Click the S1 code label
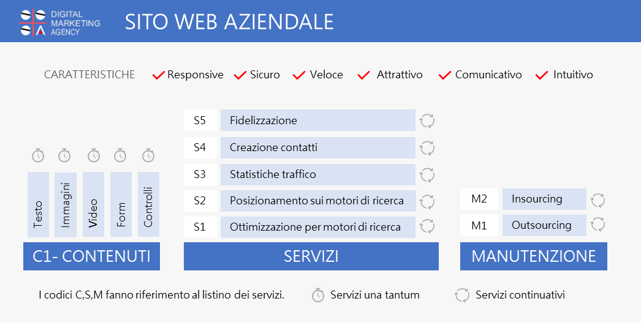641x323 pixels. tap(200, 227)
